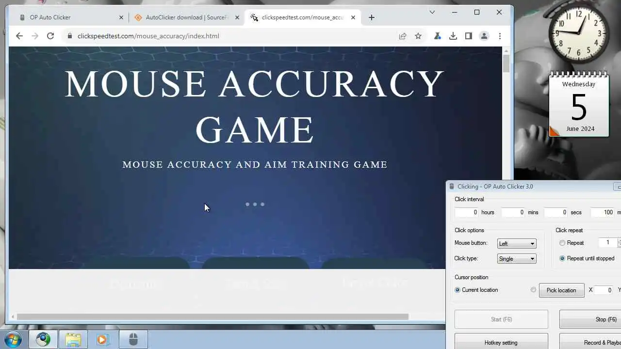
Task: View site info via the padlock icon
Action: tap(70, 36)
